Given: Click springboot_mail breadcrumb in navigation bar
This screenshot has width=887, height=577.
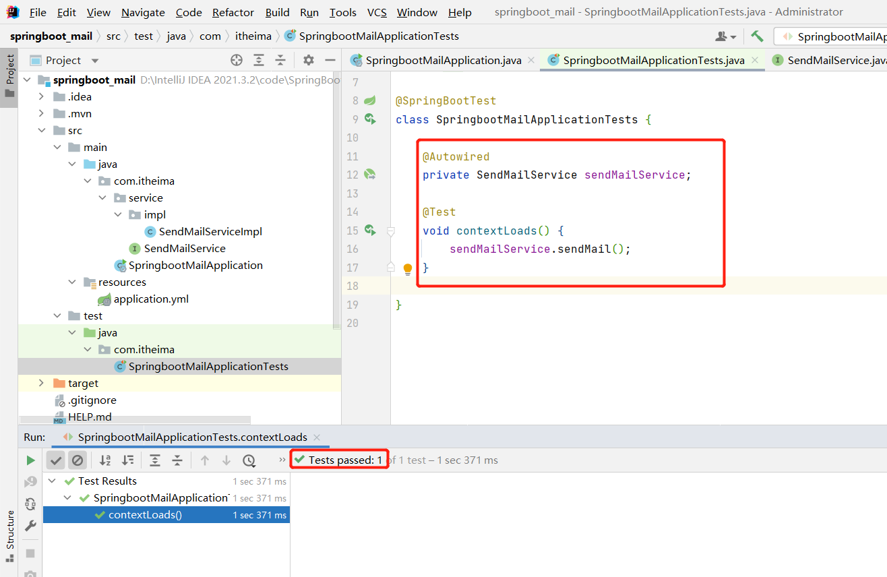Looking at the screenshot, I should click(51, 36).
